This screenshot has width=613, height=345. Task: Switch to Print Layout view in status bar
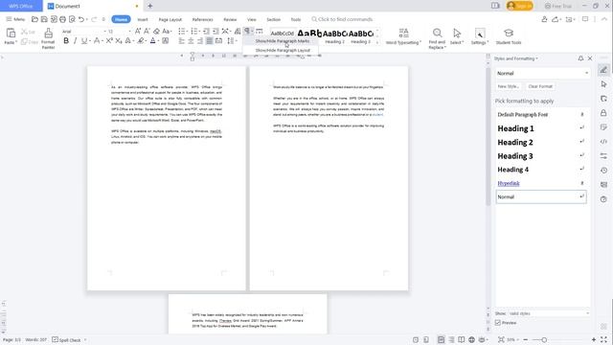[441, 339]
